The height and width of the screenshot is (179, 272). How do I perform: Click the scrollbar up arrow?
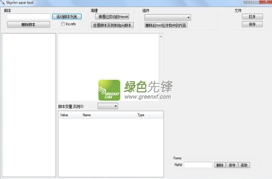point(161,36)
